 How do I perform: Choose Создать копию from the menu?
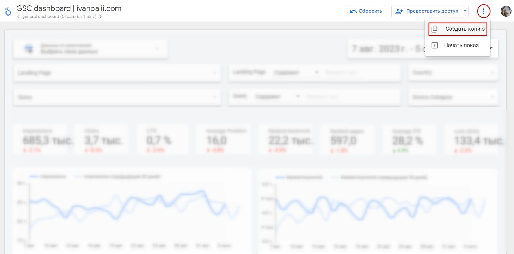click(x=464, y=29)
